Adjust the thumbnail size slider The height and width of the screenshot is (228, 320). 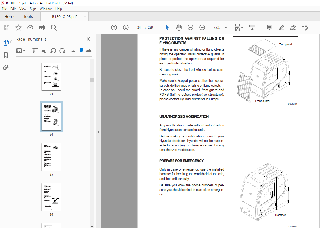81,51
